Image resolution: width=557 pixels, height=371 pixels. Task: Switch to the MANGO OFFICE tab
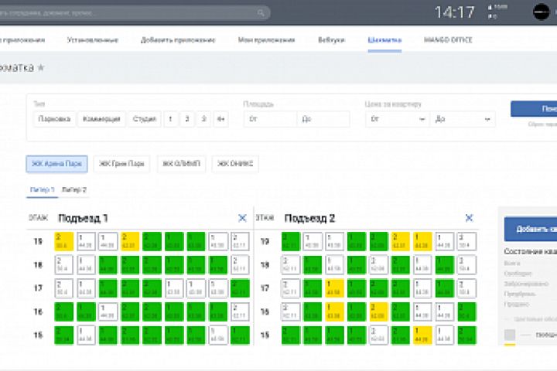[448, 39]
